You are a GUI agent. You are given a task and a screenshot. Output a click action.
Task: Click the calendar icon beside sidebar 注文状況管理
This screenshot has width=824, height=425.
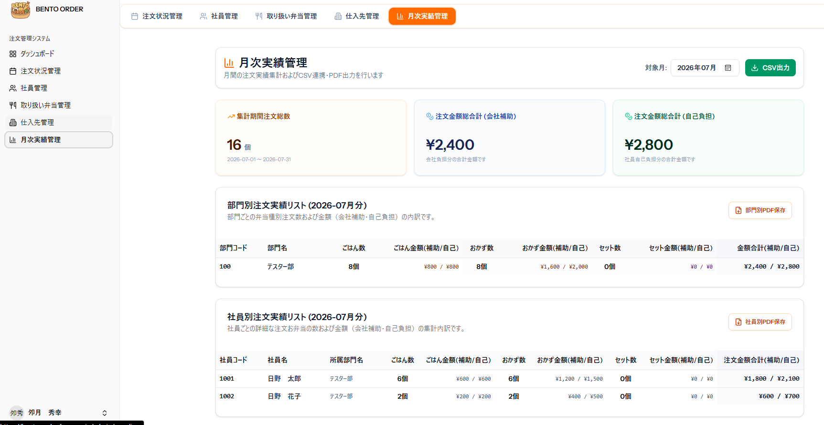coord(13,71)
